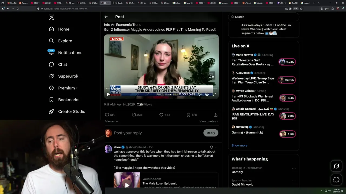Screen dimensions: 346x194
Task: Join Mario Nawfal's live with +123K
Action: click(287, 62)
